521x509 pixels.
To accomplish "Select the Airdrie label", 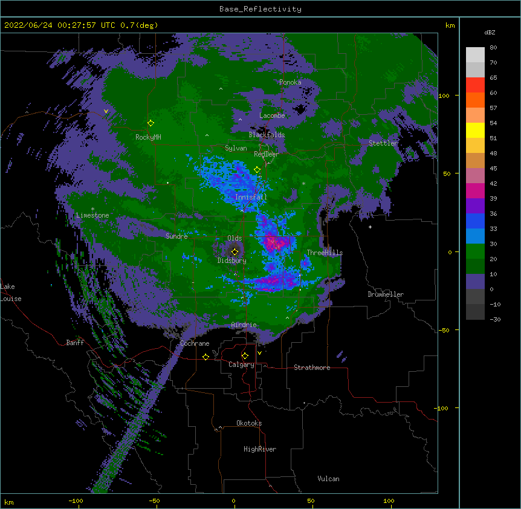I will [x=244, y=325].
